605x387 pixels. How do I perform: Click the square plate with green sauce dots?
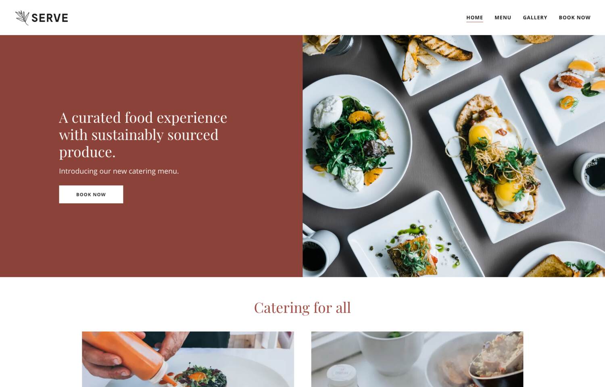(x=415, y=238)
